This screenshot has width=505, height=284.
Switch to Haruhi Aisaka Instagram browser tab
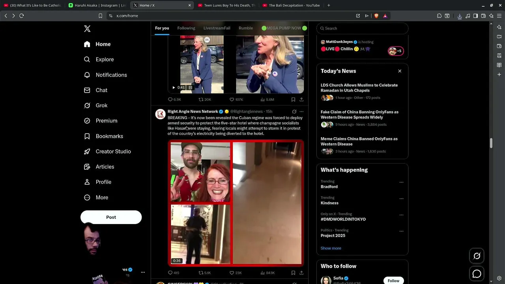(x=97, y=5)
